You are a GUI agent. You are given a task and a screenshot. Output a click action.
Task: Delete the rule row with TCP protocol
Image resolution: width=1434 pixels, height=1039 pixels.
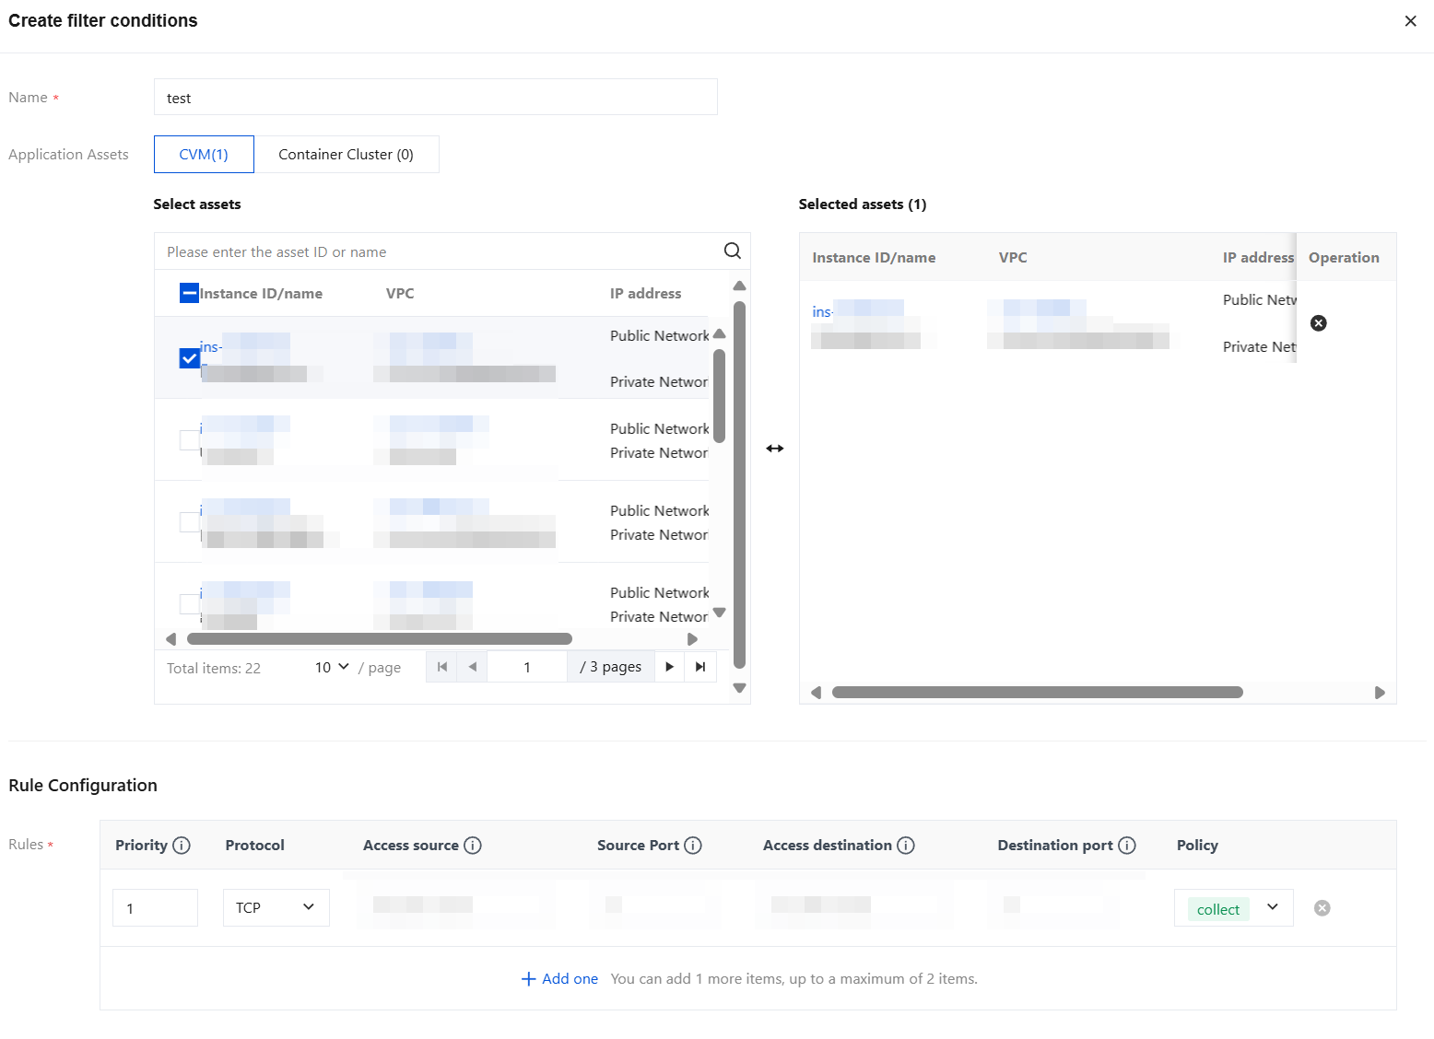[1322, 908]
